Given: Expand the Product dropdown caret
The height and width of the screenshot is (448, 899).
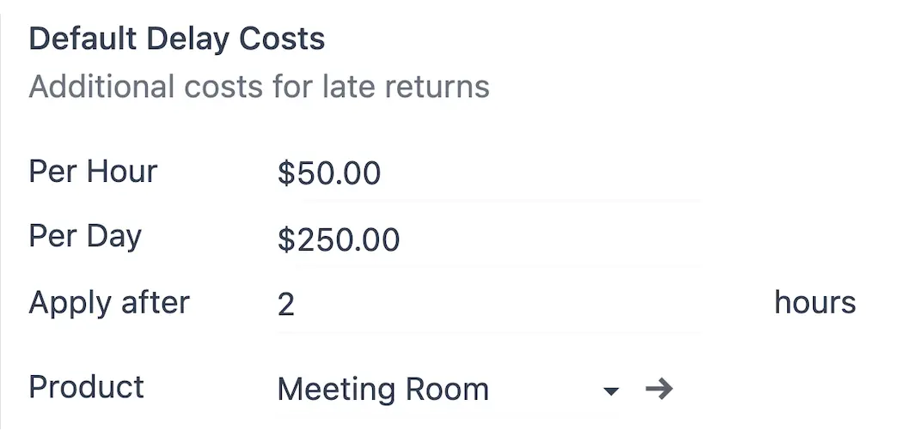Looking at the screenshot, I should (611, 391).
